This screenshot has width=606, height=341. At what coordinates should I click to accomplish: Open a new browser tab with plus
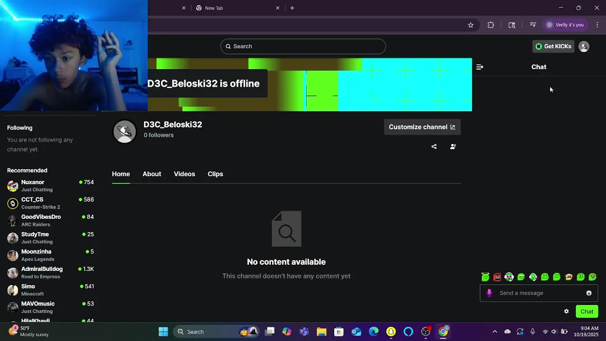pos(292,8)
